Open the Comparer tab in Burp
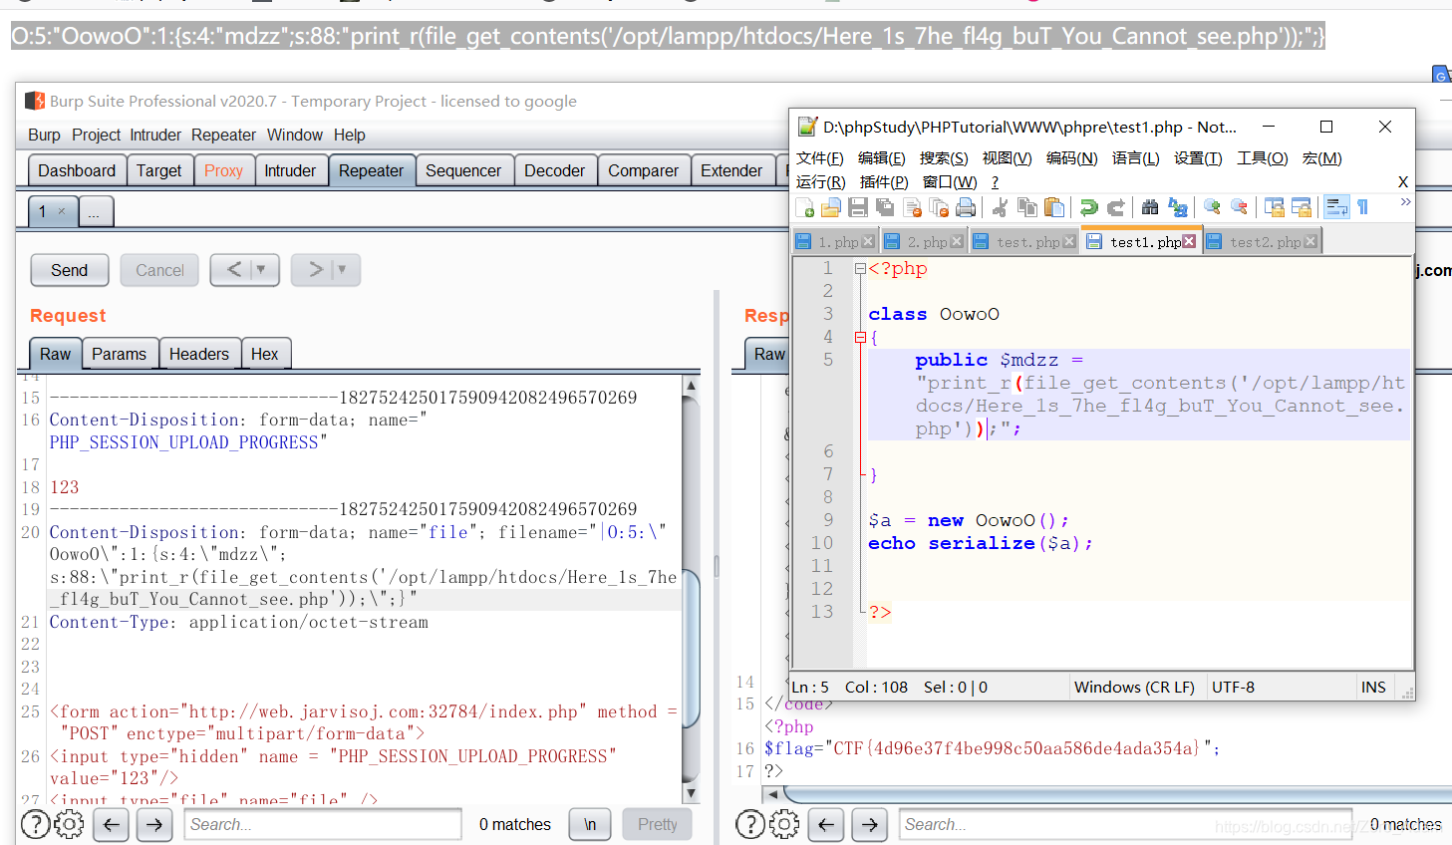 643,170
